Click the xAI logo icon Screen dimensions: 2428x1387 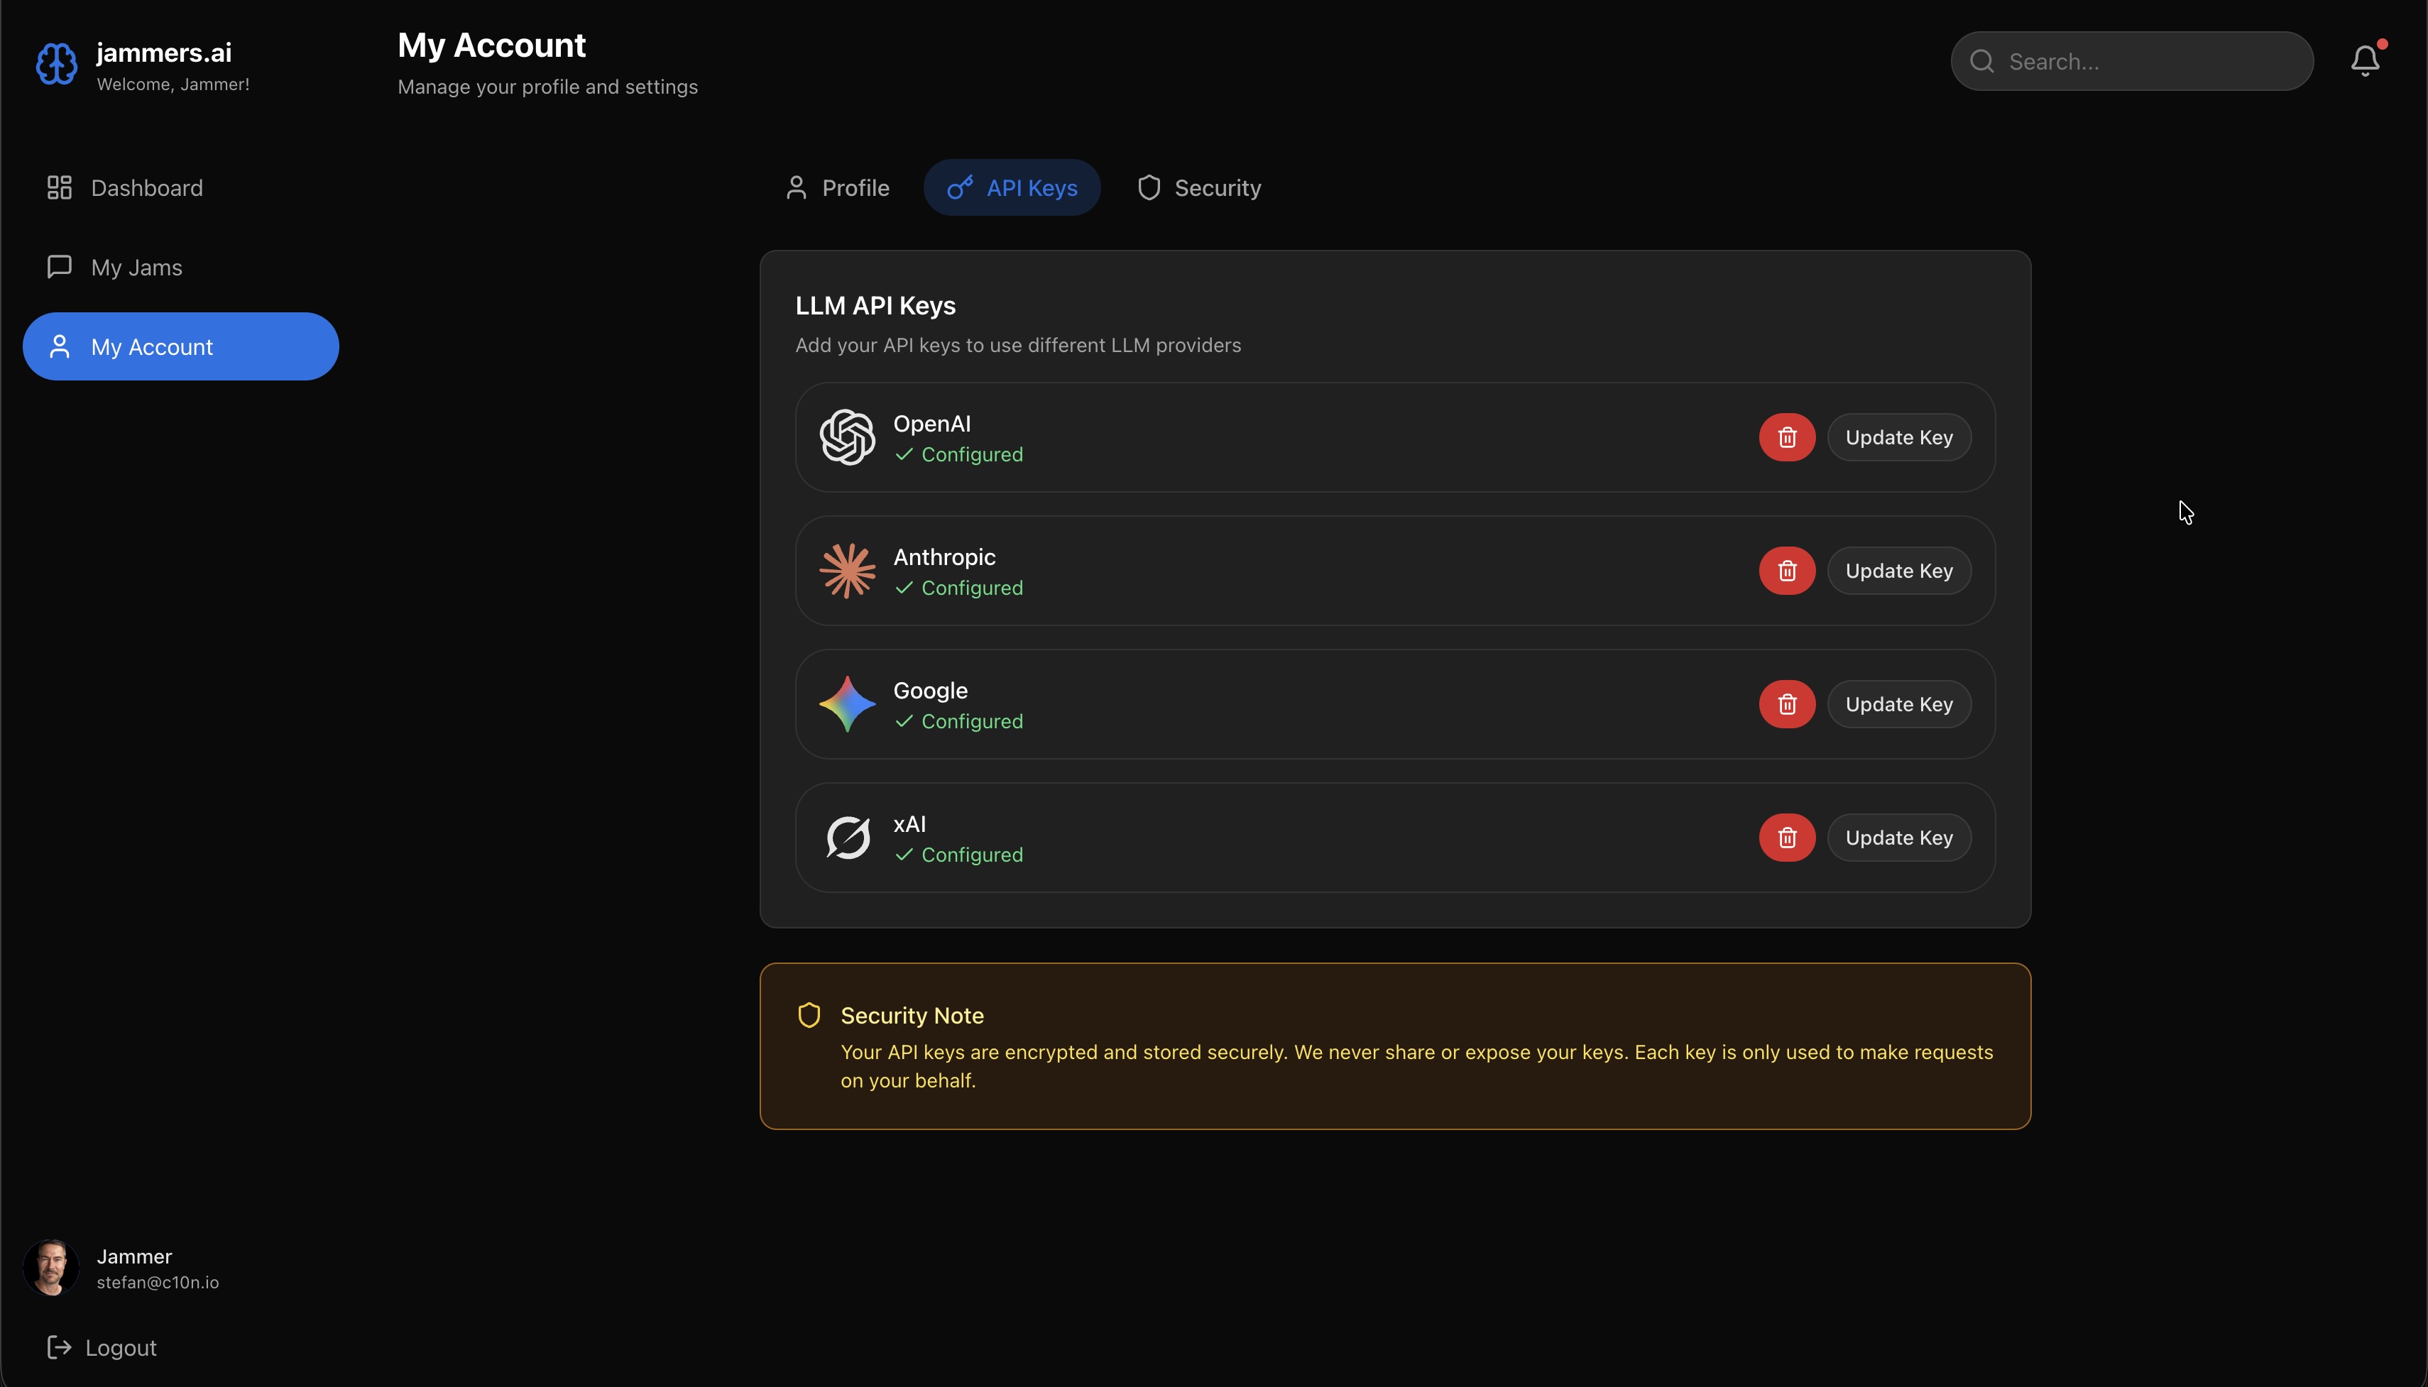tap(847, 838)
